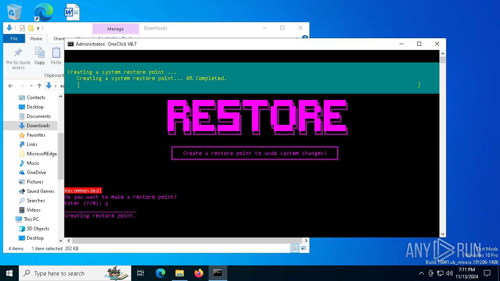
Task: Select Favorites in navigation pane
Action: click(x=36, y=135)
